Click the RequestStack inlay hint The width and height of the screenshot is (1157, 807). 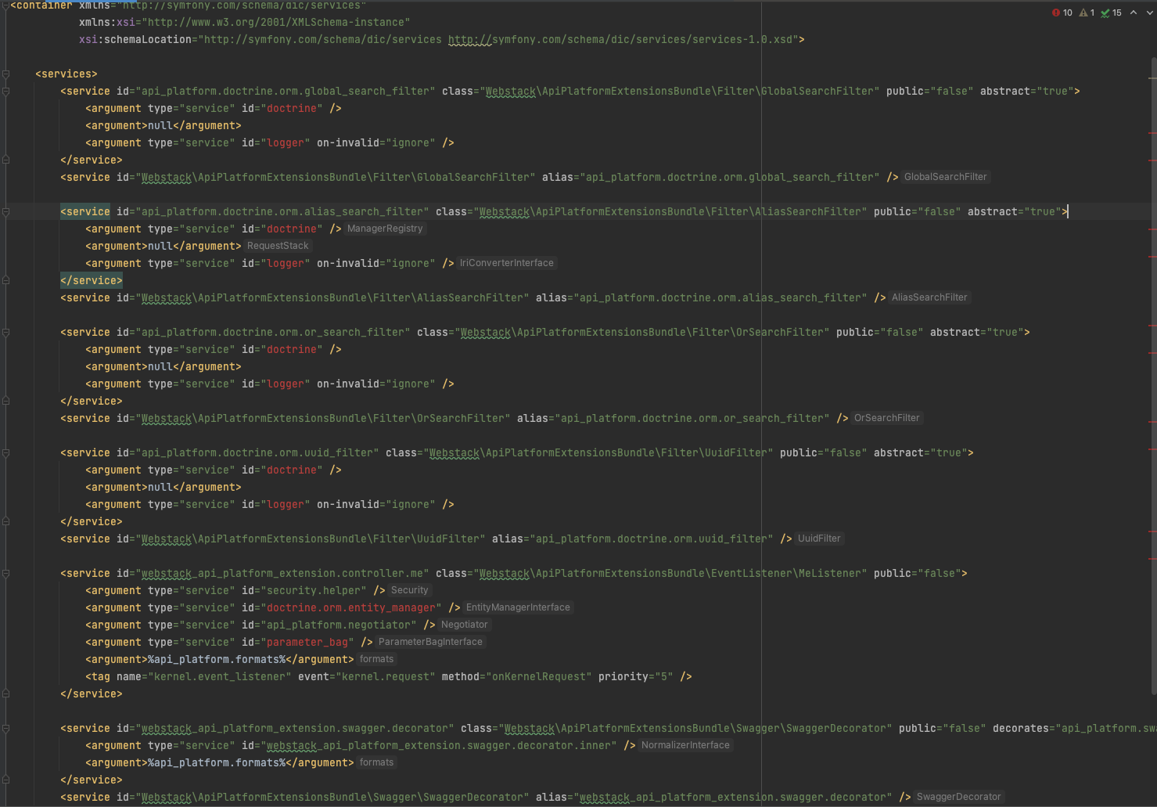(x=278, y=246)
